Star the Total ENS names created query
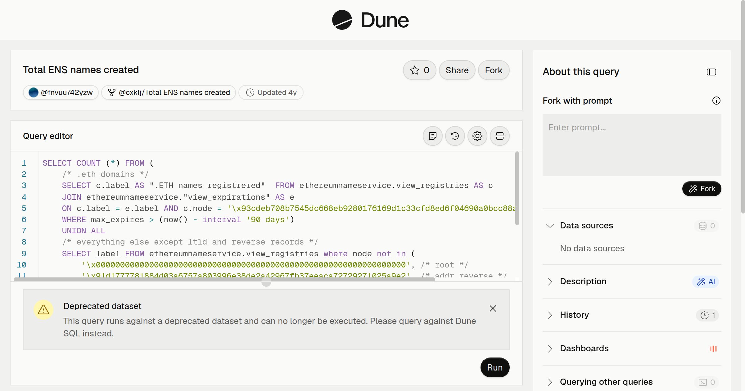 point(419,70)
